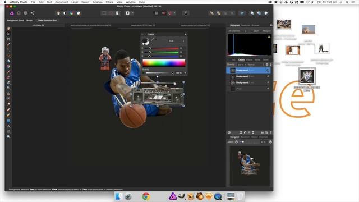Toggle the Layer option in Histogram panel
This screenshot has width=359, height=202.
coord(256,31)
